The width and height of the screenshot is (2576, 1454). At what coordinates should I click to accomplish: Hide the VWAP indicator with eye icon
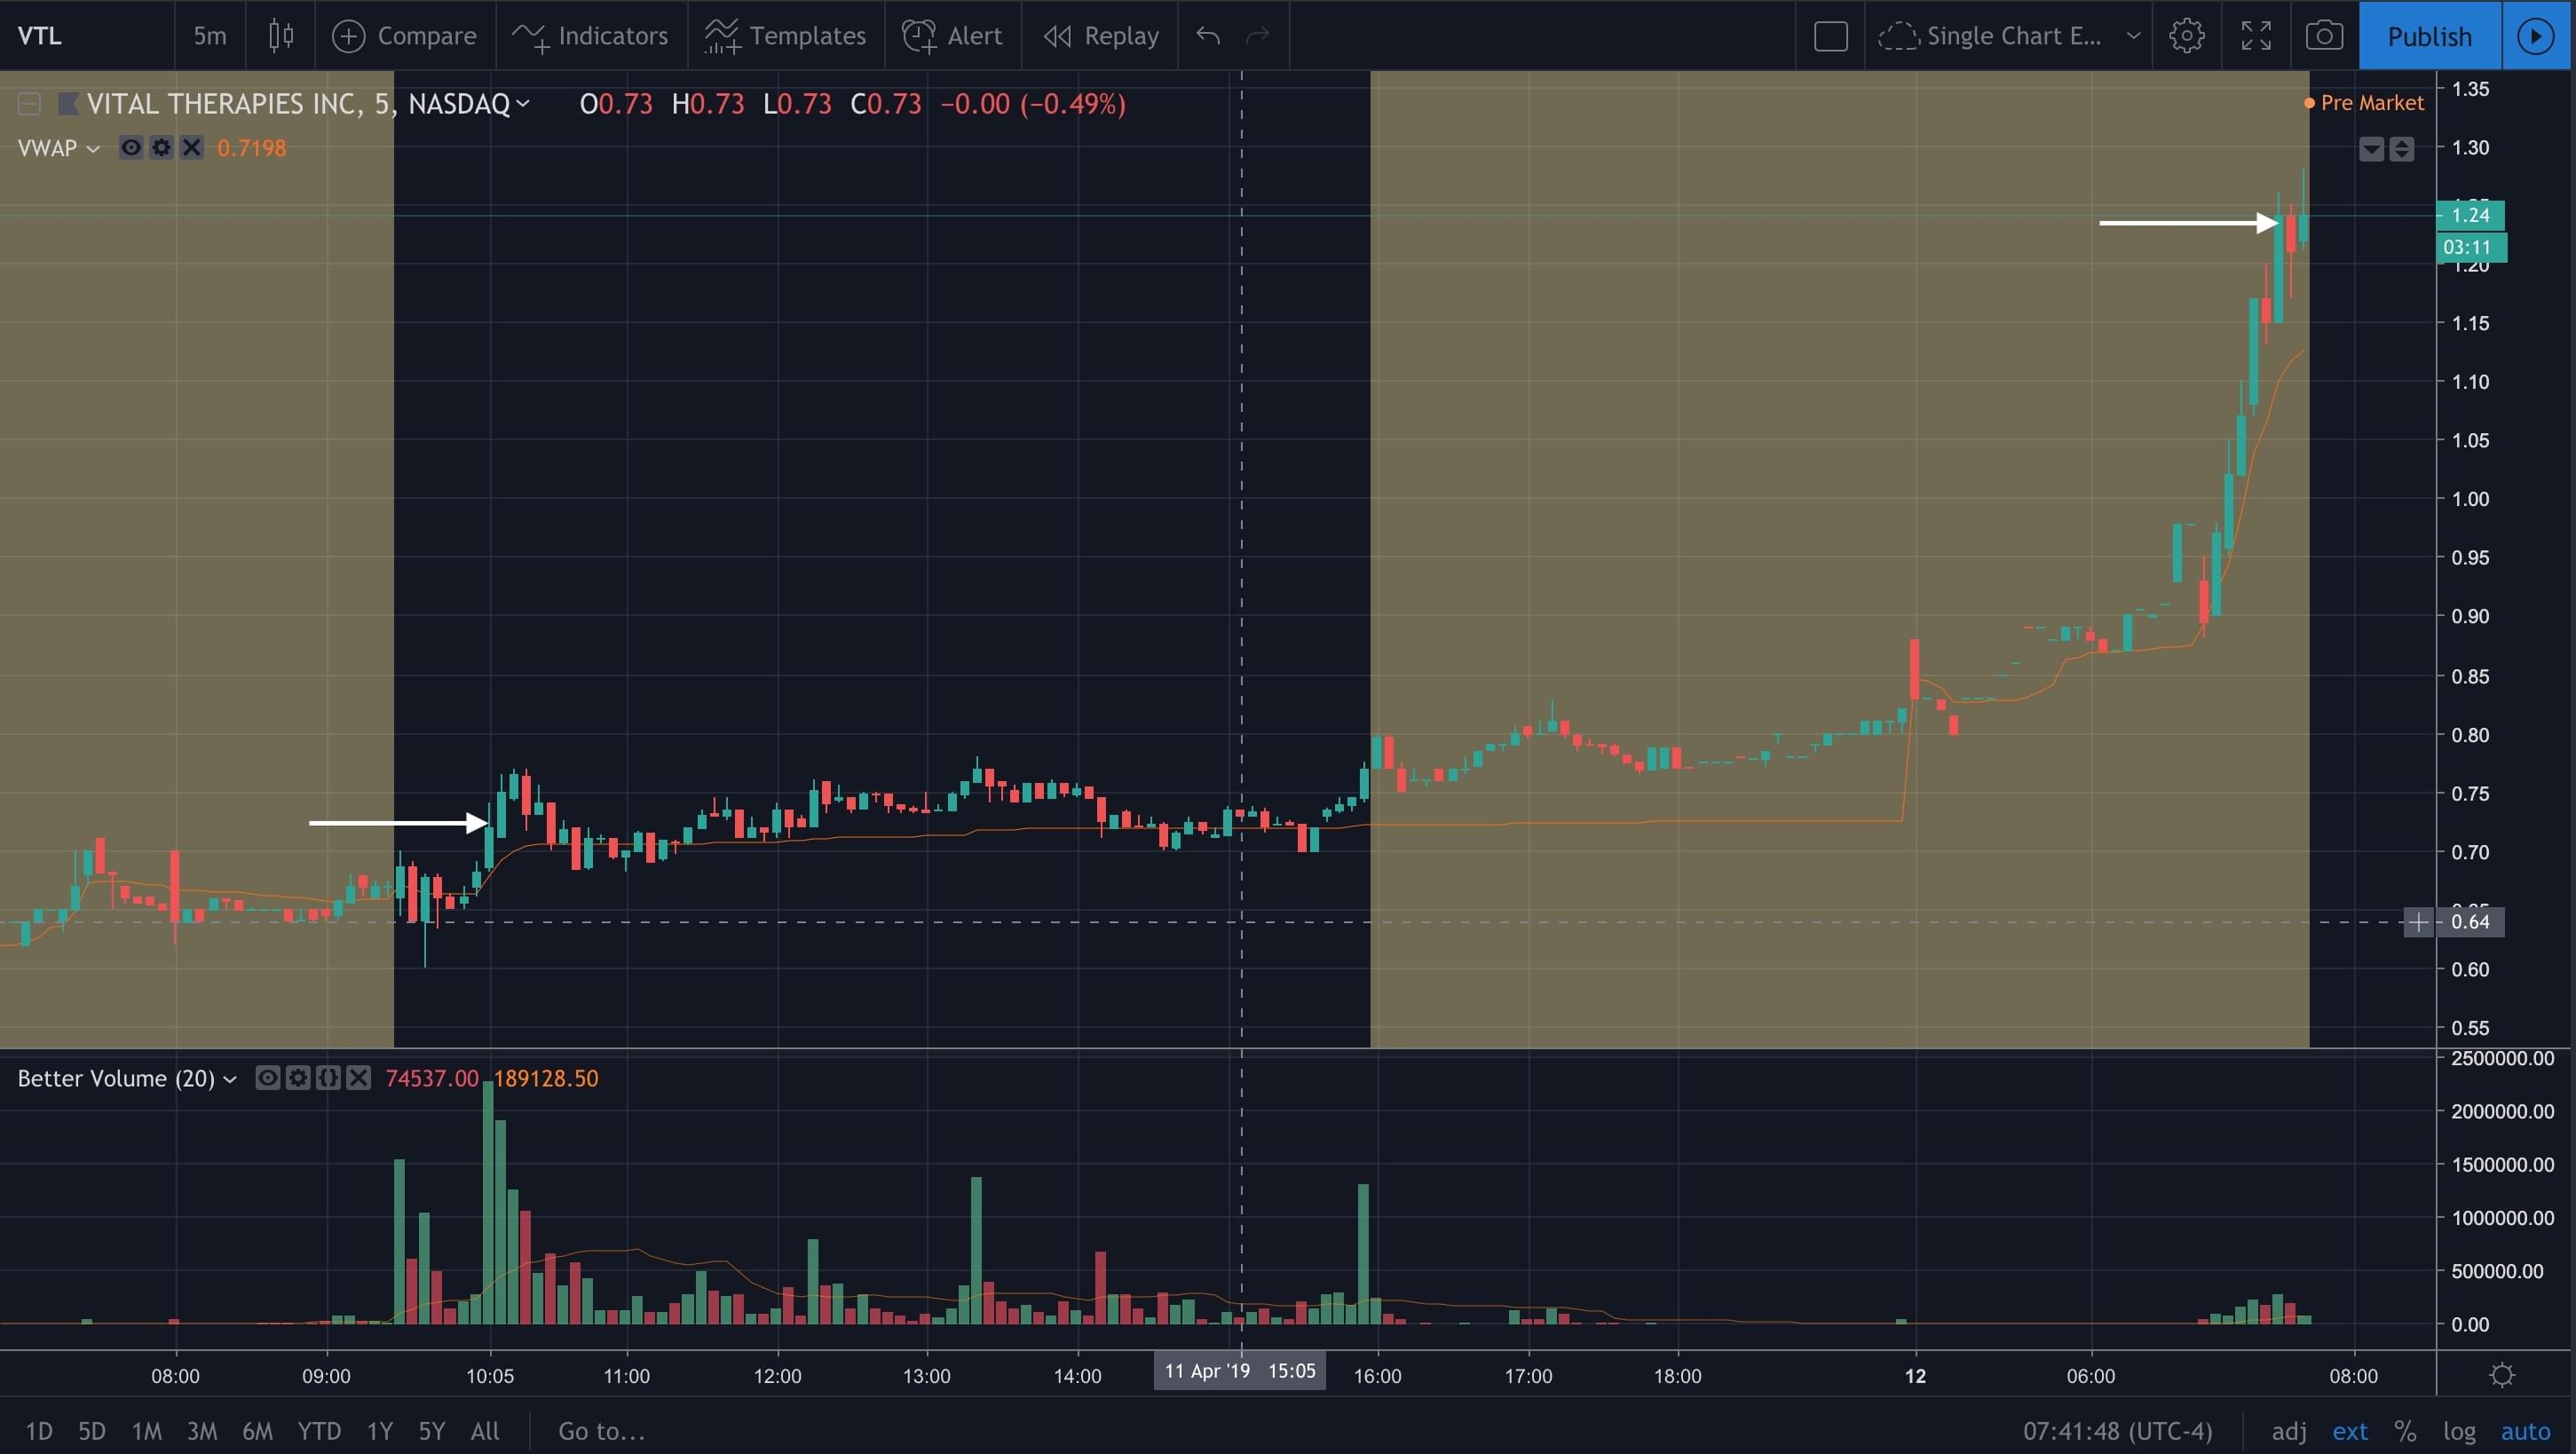130,148
